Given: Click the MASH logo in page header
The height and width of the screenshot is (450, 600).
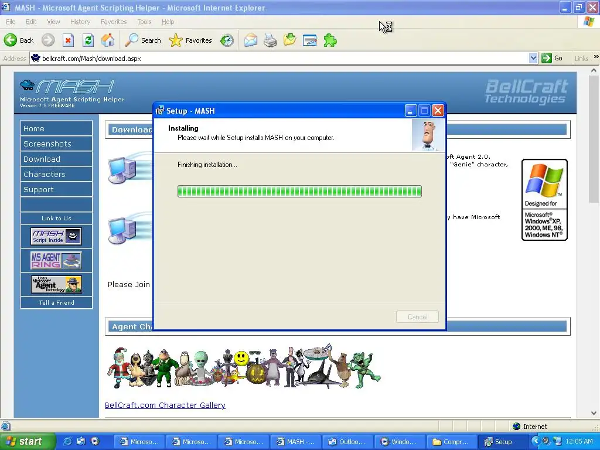Looking at the screenshot, I should 72,93.
